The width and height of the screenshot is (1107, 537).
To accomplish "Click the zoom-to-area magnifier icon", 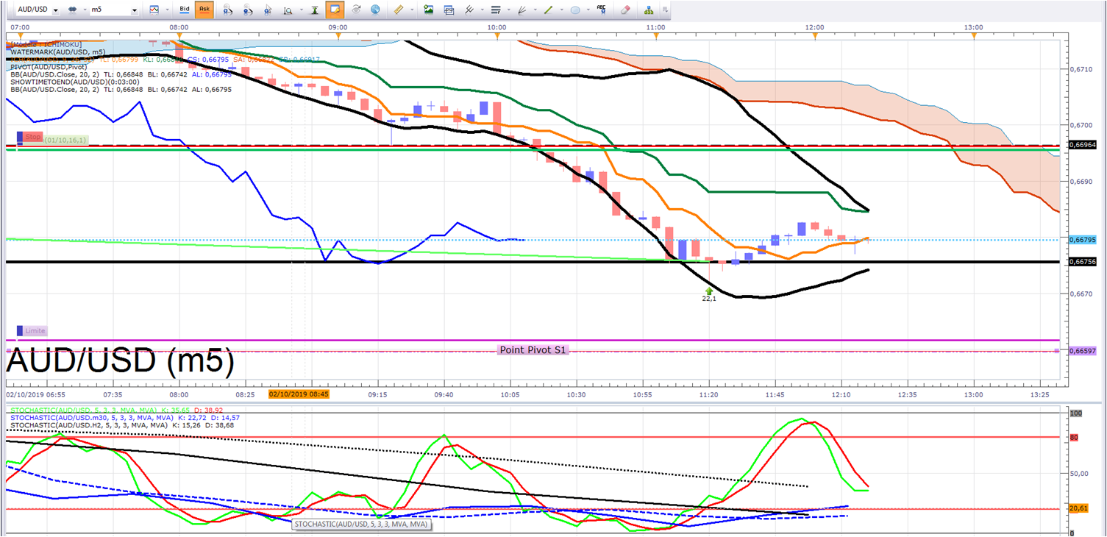I will [288, 10].
